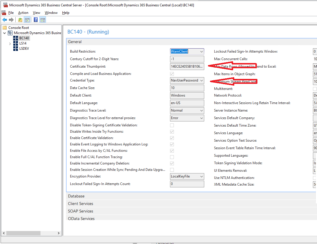Click the Max Concurrent Calls label
Viewport: 317px width, 244px height.
231,59
